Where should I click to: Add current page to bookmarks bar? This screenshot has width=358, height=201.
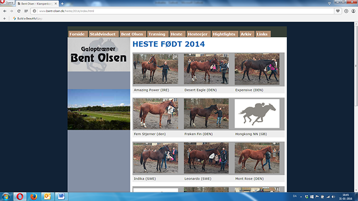pos(4,19)
